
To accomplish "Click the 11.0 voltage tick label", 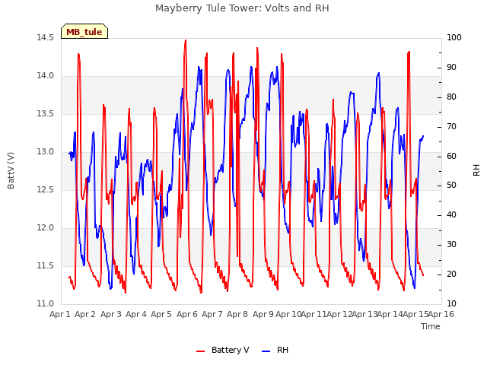I will click(x=46, y=303).
